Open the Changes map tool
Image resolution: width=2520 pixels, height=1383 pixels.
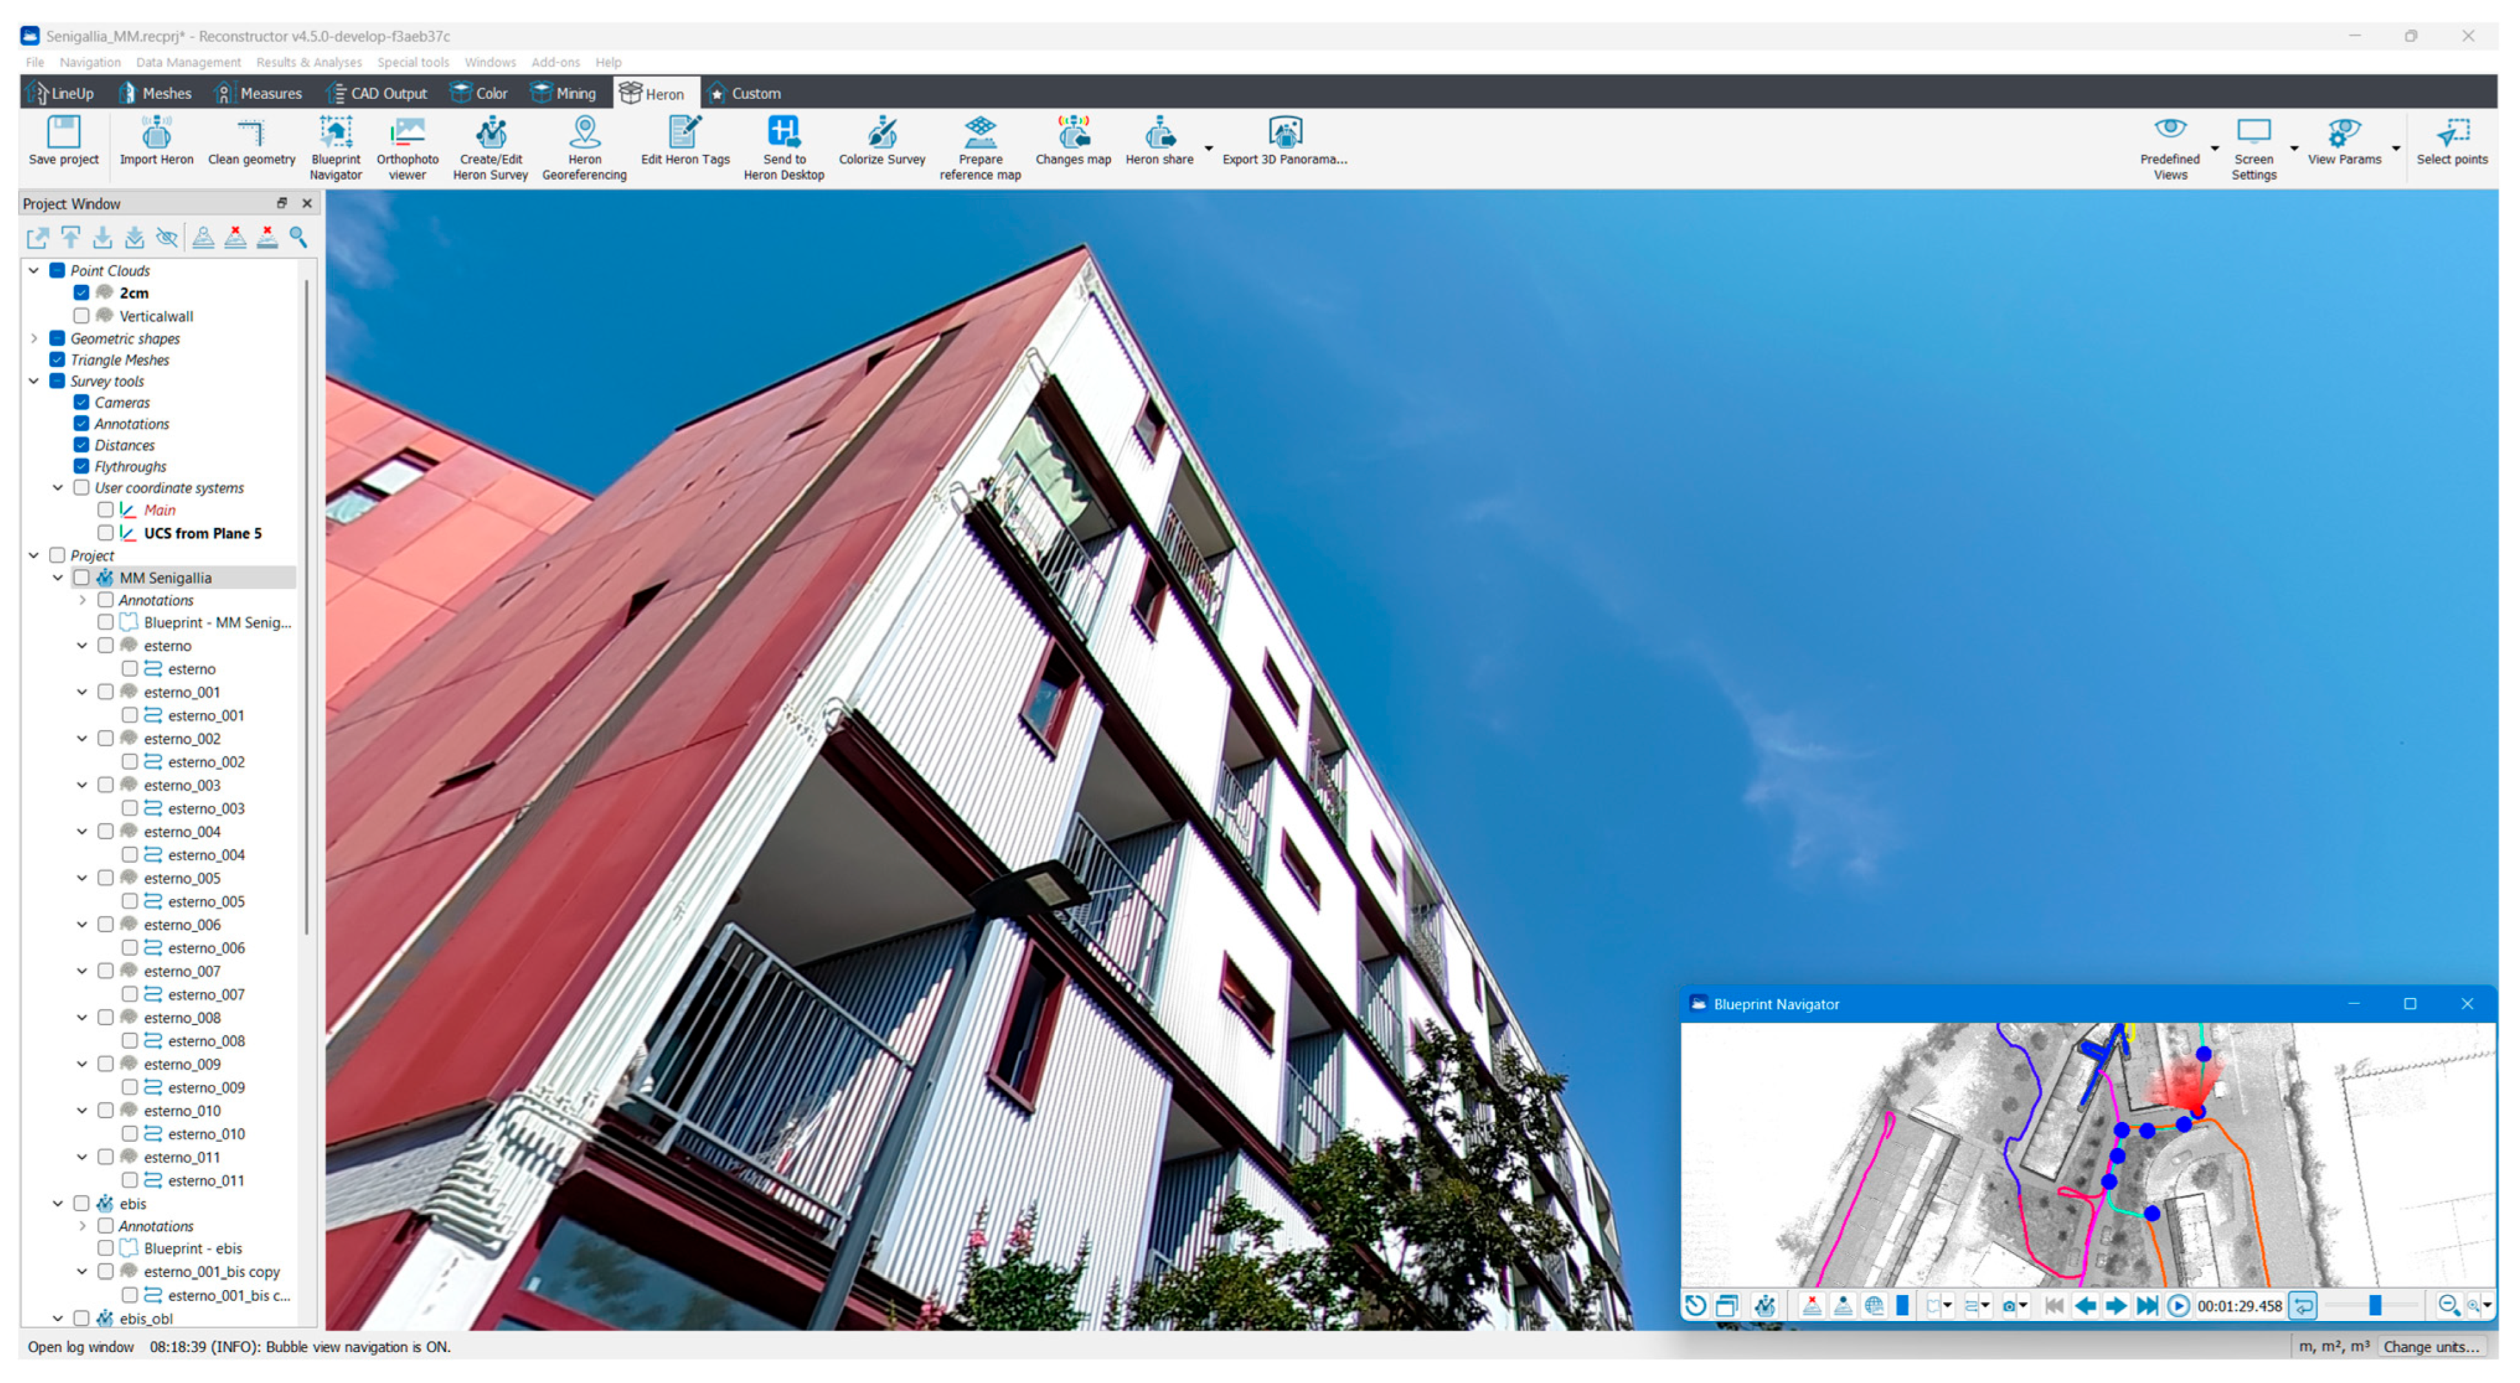click(1073, 133)
